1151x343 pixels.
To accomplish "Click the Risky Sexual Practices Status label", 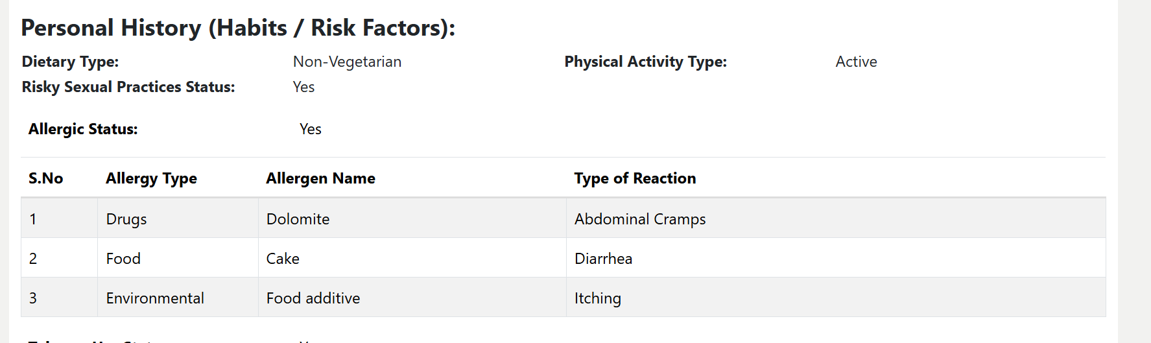I will 128,87.
